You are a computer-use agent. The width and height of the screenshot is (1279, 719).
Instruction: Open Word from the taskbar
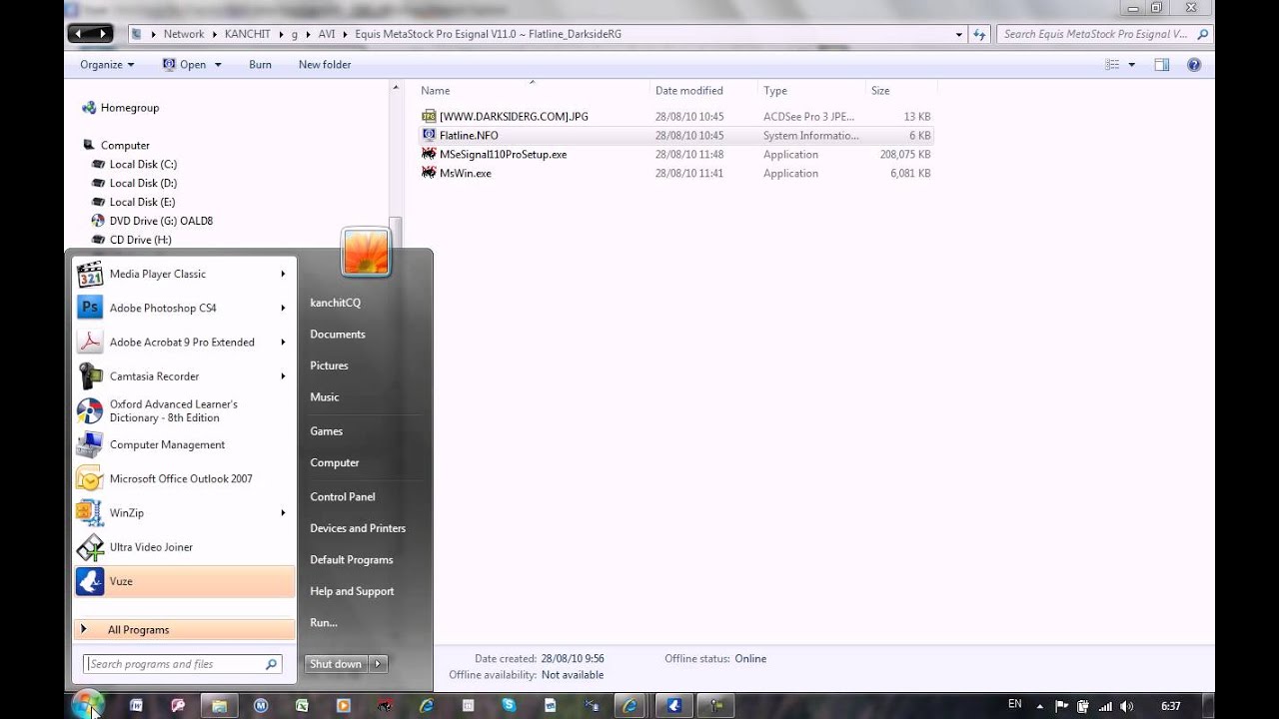point(137,705)
